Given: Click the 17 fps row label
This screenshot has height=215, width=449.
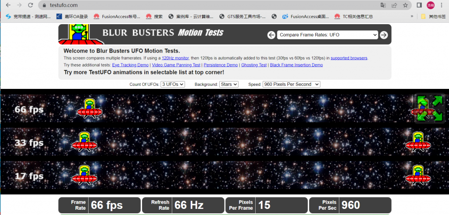Looking at the screenshot, I should 29,176.
